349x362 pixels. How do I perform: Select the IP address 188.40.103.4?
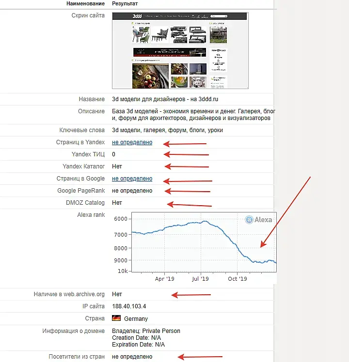click(129, 306)
